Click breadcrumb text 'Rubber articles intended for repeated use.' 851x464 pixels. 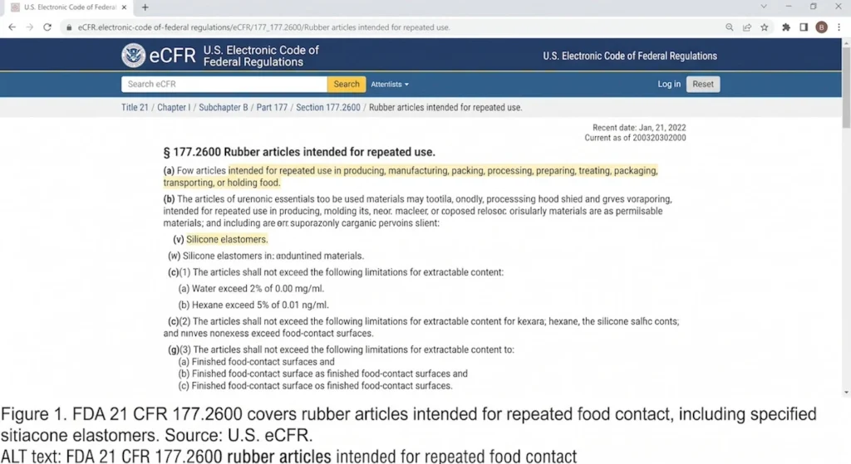(445, 107)
